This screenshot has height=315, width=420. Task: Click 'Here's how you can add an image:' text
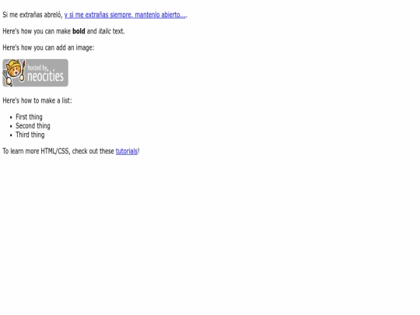(x=48, y=47)
